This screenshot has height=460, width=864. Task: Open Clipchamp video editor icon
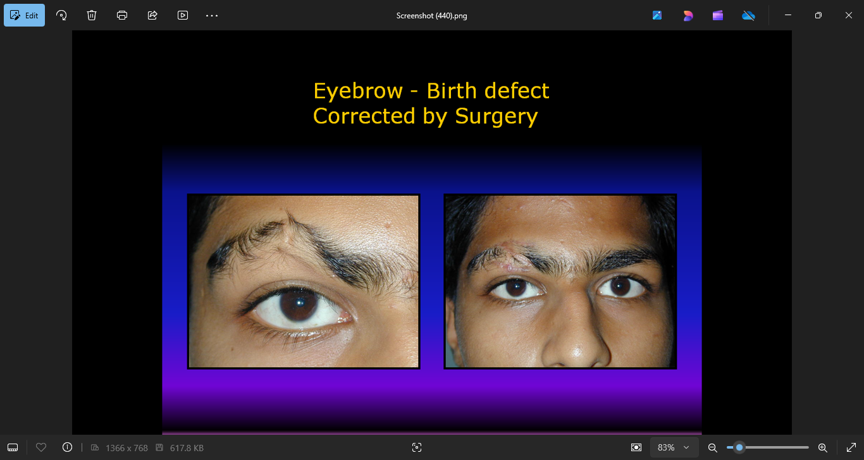(x=718, y=15)
